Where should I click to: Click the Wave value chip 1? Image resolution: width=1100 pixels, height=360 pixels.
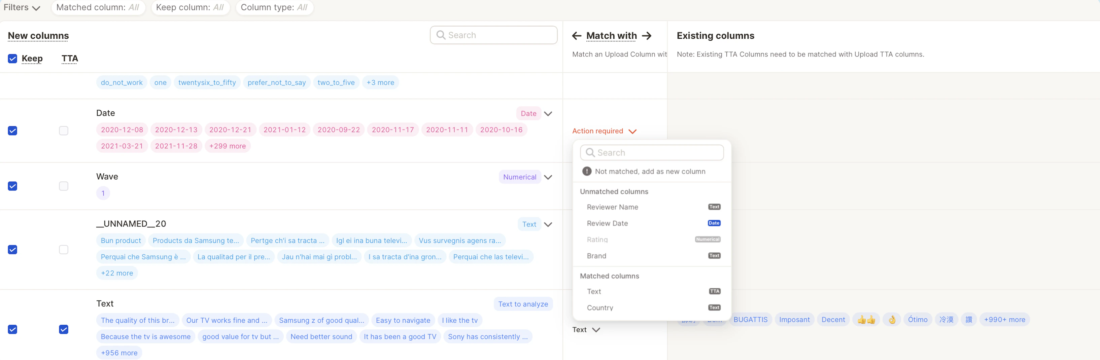pos(103,193)
